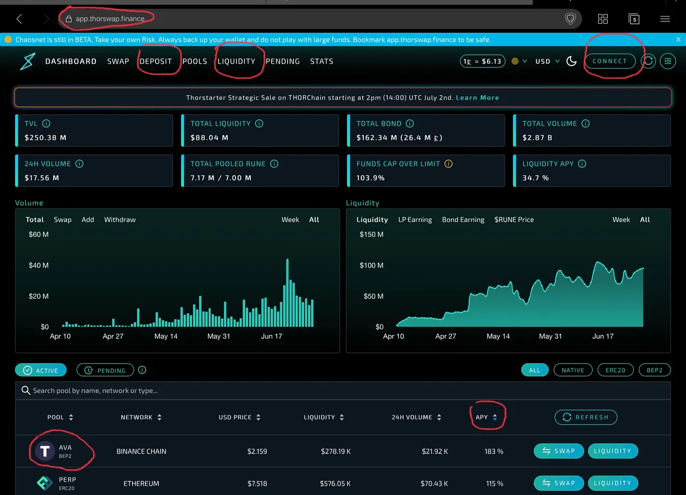Screen dimensions: 686x495
Task: Click the AVA token icon
Action: [45, 451]
